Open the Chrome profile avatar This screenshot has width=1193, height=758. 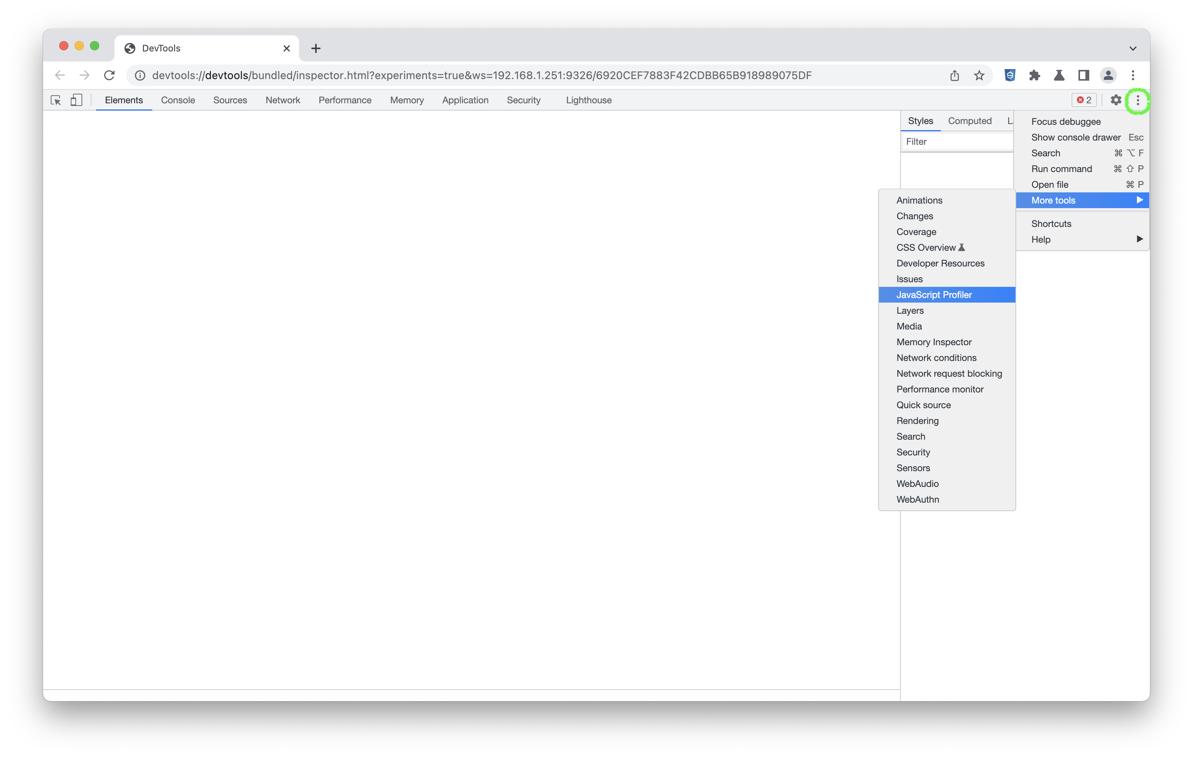(1108, 75)
